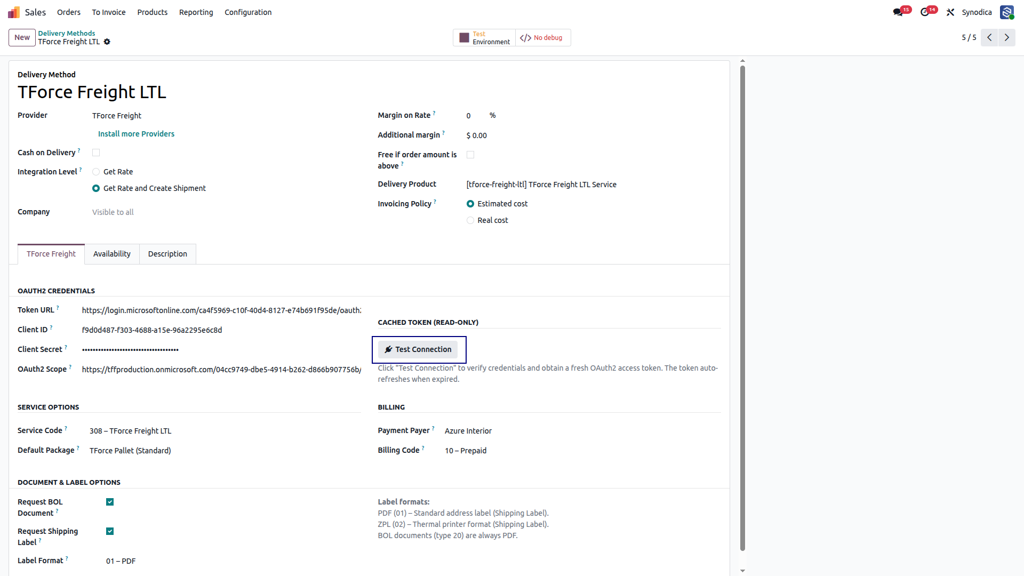The image size is (1024, 576).
Task: Open the Orders menu
Action: point(69,12)
